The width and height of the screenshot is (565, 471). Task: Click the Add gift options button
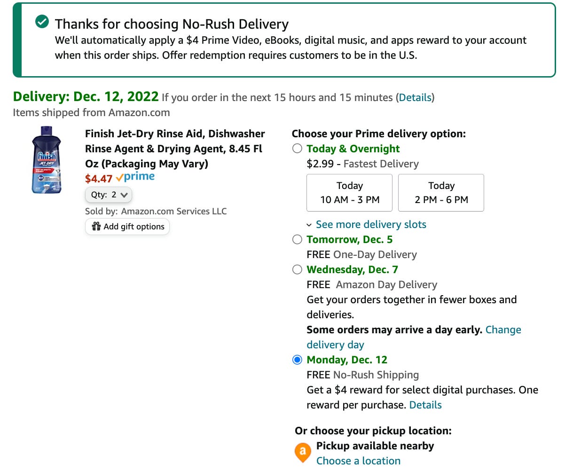[127, 227]
